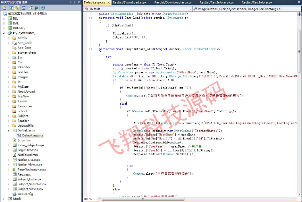Collapse the Default.aspx file node
Viewport: 302px width, 202px height.
pyautogui.click(x=8, y=131)
